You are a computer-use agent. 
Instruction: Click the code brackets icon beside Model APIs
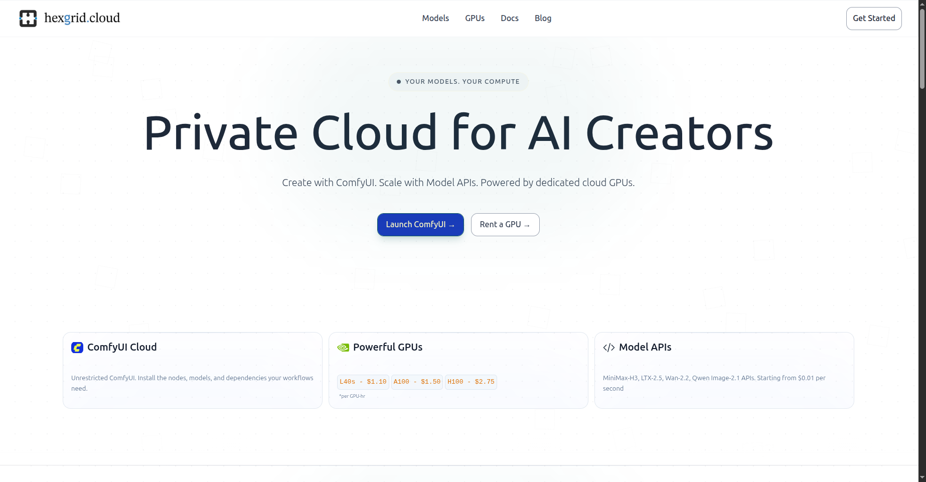(x=609, y=348)
